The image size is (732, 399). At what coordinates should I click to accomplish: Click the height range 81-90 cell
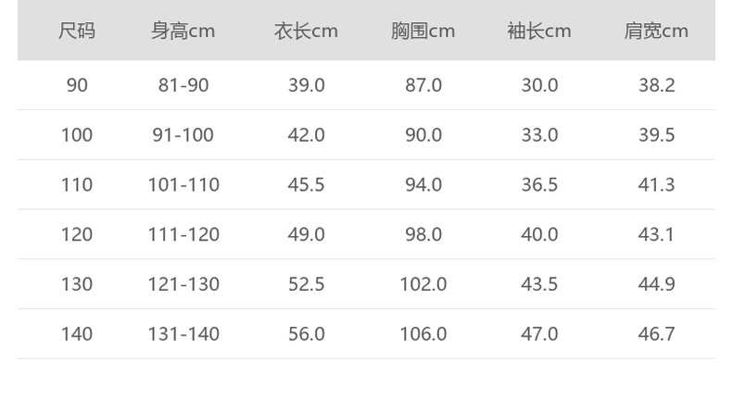tap(183, 85)
